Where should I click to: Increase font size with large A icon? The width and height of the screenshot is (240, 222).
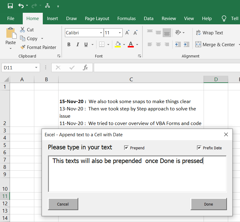127,33
